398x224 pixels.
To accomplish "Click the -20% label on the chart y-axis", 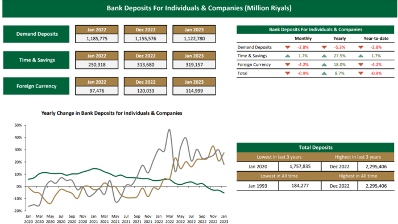I will click(18, 211).
